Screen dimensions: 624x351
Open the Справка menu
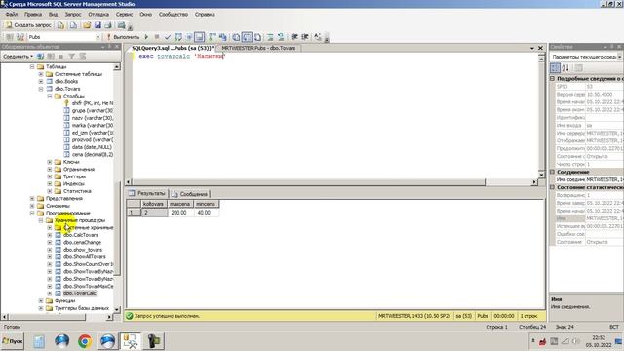(x=205, y=14)
